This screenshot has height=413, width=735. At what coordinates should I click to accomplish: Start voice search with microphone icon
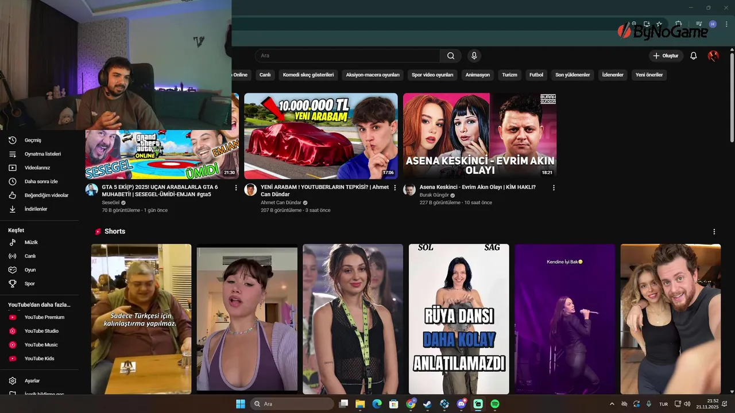click(474, 56)
